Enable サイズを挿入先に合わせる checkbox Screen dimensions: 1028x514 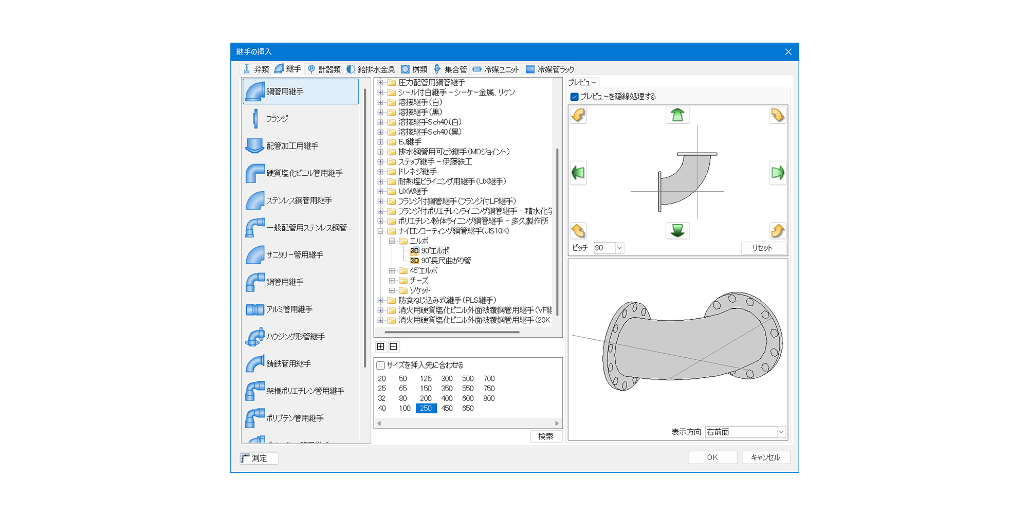pyautogui.click(x=381, y=365)
